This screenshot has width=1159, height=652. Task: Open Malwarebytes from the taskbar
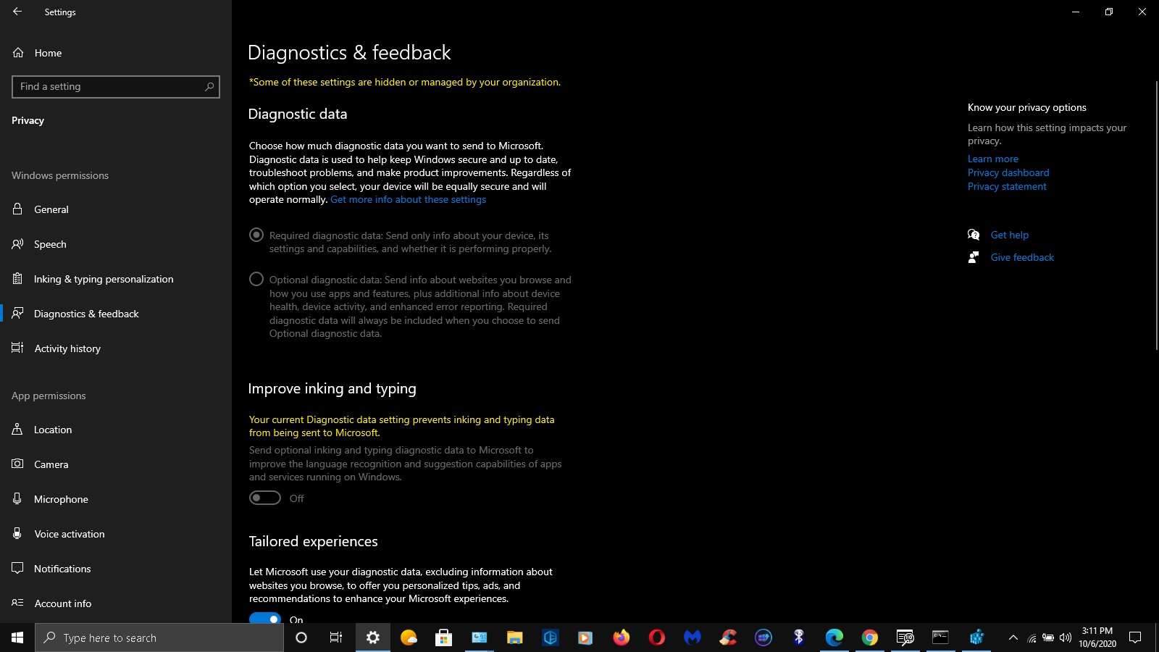click(x=693, y=638)
